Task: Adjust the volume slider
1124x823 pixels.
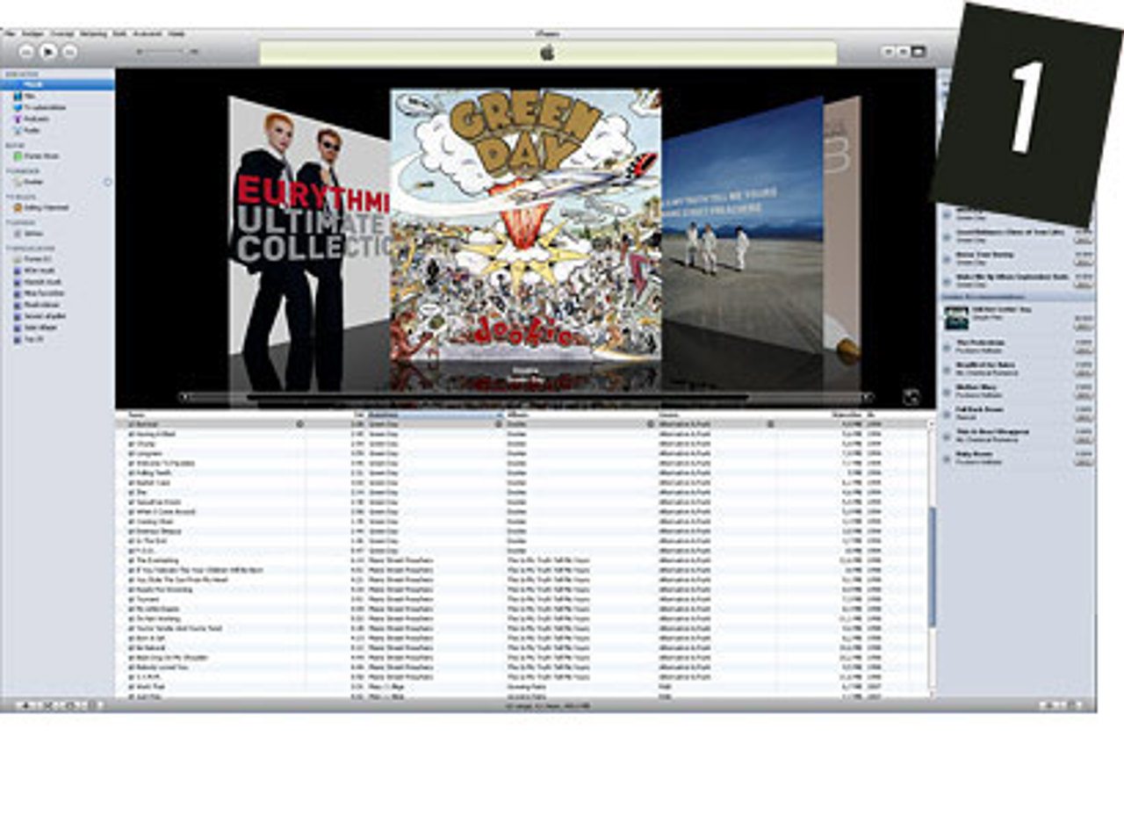Action: pos(165,52)
